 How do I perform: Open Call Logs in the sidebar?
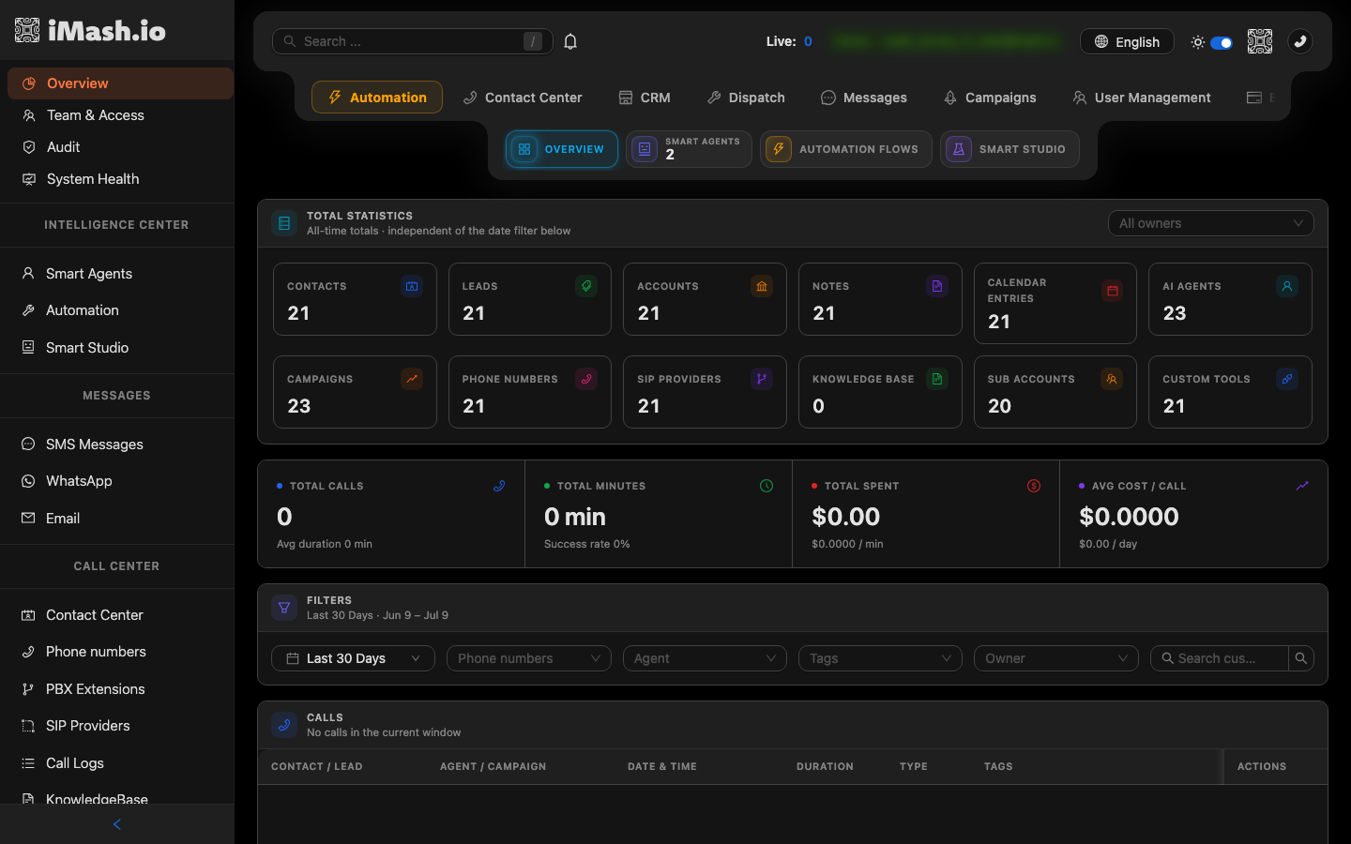117,763
